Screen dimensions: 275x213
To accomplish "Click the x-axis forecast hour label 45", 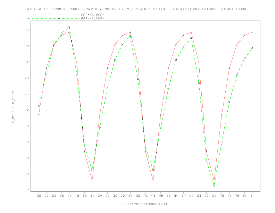I will pyautogui.click(x=153, y=196).
